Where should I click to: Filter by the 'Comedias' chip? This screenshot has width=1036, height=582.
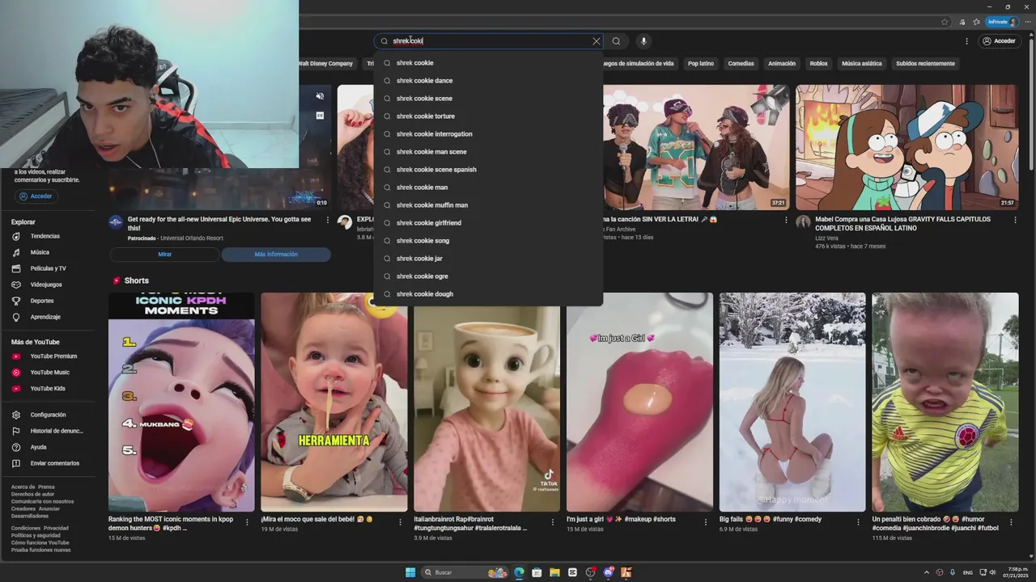coord(741,63)
